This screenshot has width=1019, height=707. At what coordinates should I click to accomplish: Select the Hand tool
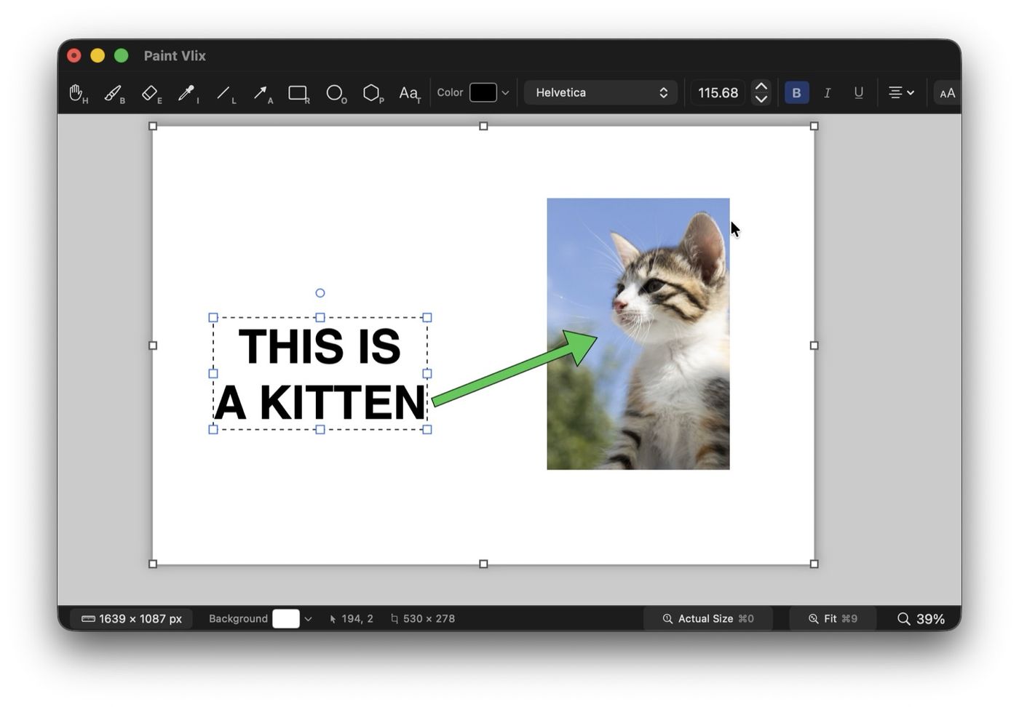point(77,93)
